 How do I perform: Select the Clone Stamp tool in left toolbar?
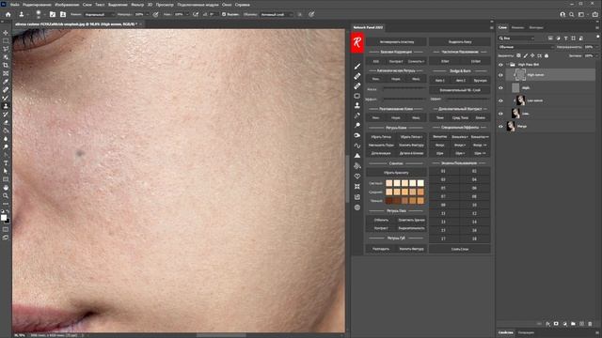coord(6,106)
